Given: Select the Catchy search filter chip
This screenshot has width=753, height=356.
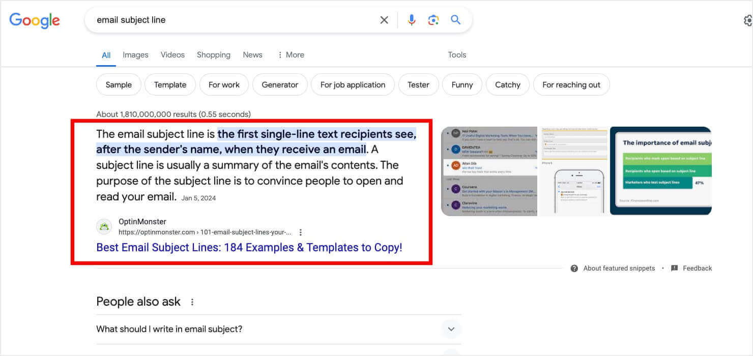Looking at the screenshot, I should [507, 84].
